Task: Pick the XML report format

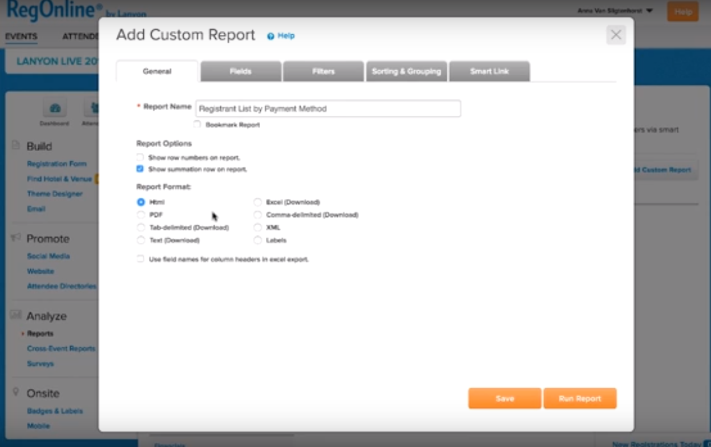Action: click(x=258, y=227)
